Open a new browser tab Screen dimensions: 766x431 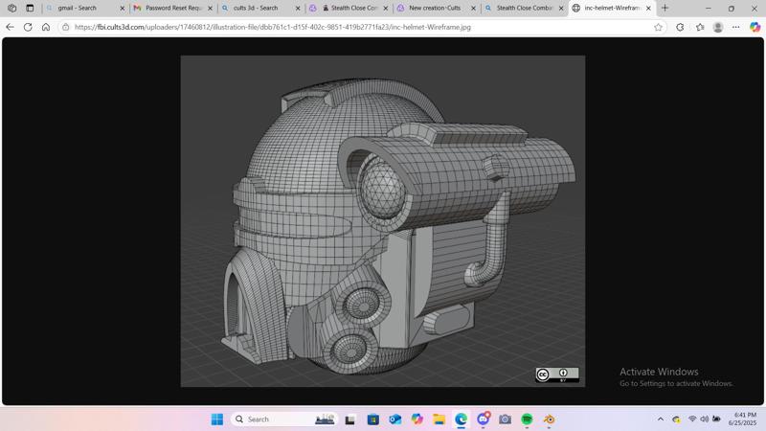coord(665,8)
